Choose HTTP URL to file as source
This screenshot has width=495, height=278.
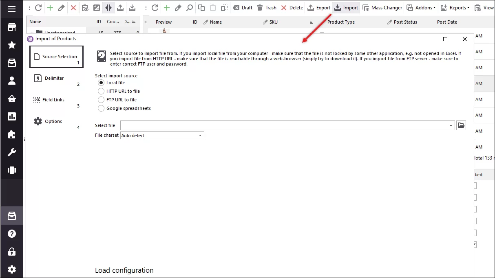click(x=101, y=91)
